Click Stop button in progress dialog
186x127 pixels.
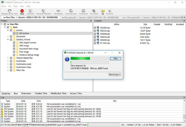point(115,58)
